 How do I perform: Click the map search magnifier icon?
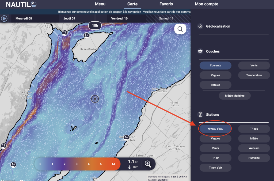(x=180, y=29)
